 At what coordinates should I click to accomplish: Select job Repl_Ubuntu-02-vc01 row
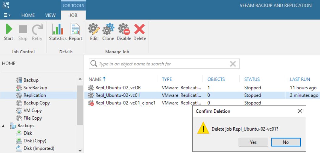tap(202, 95)
